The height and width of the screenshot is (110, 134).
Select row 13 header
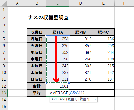point(4,93)
